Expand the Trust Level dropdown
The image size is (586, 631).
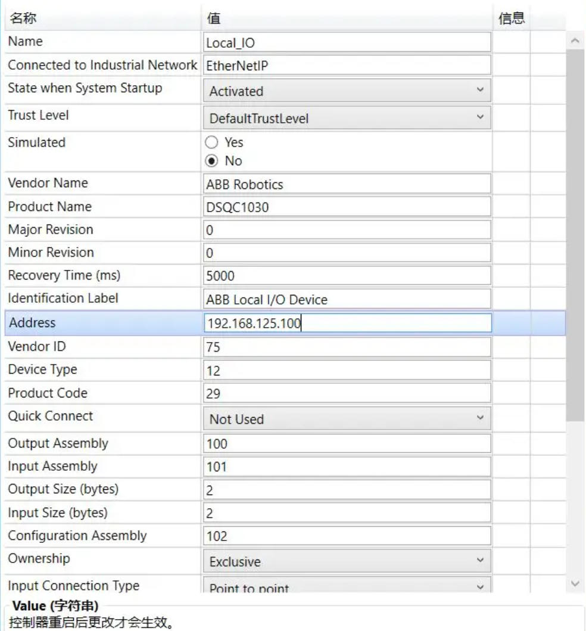347,119
